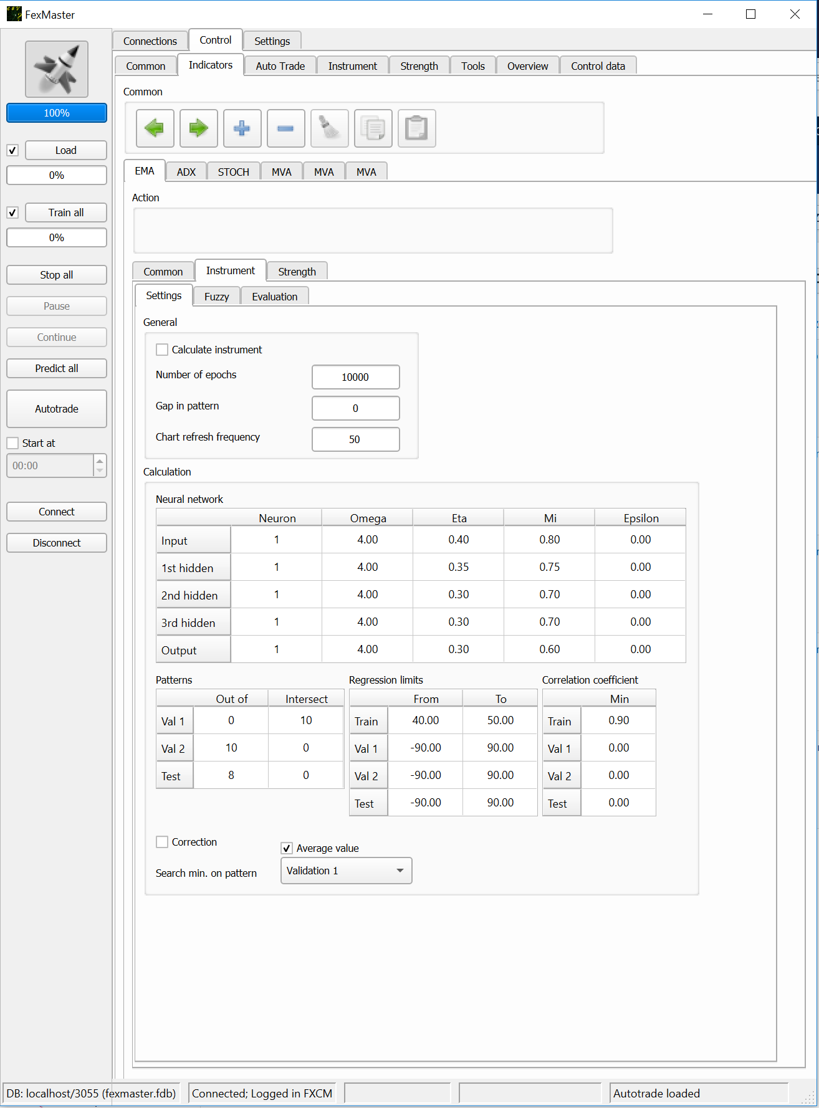The height and width of the screenshot is (1108, 819).
Task: Click the Autotrade button
Action: click(57, 409)
